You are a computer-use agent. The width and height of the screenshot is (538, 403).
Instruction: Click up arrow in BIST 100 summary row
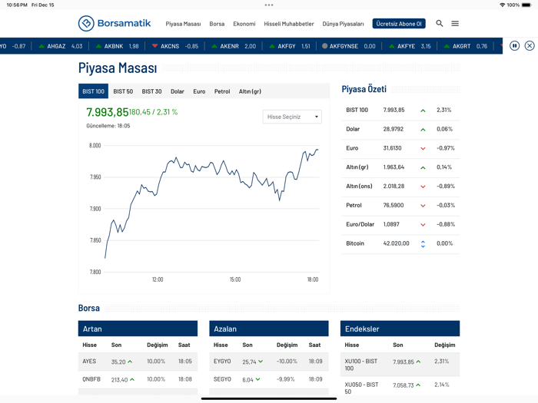point(423,111)
